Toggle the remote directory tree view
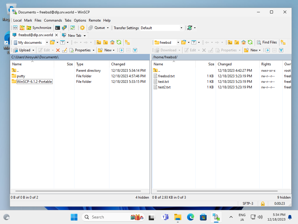Screen dimensions: 298x224 point(283,42)
